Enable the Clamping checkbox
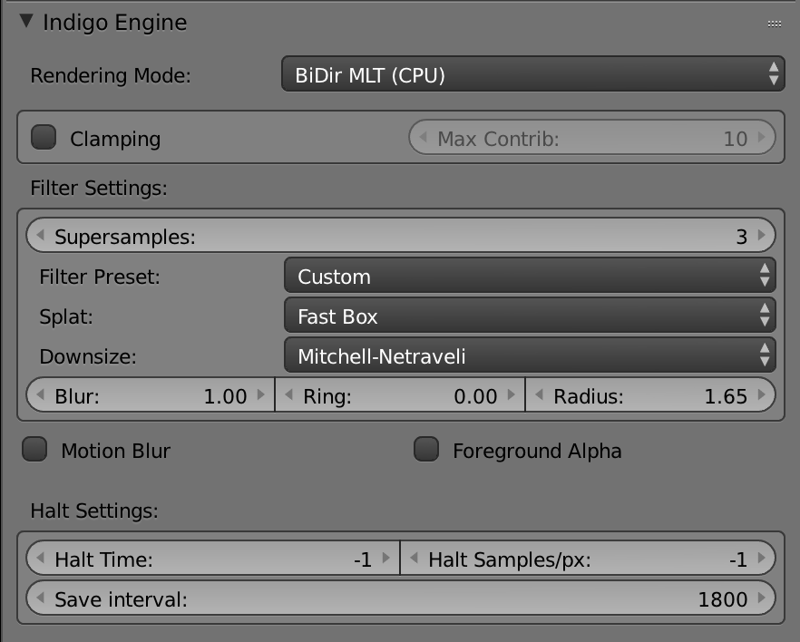This screenshot has width=800, height=642. 44,138
